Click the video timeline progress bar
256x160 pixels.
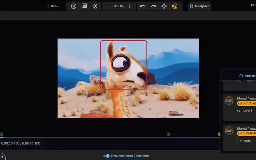(x=110, y=137)
